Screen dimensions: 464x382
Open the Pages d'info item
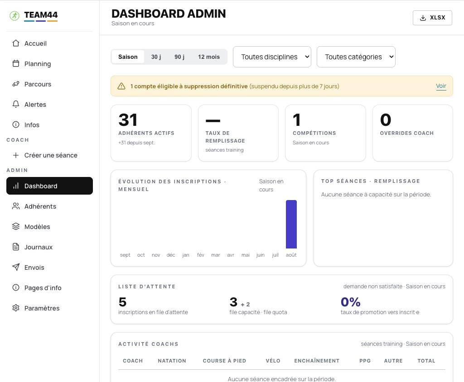(x=50, y=288)
